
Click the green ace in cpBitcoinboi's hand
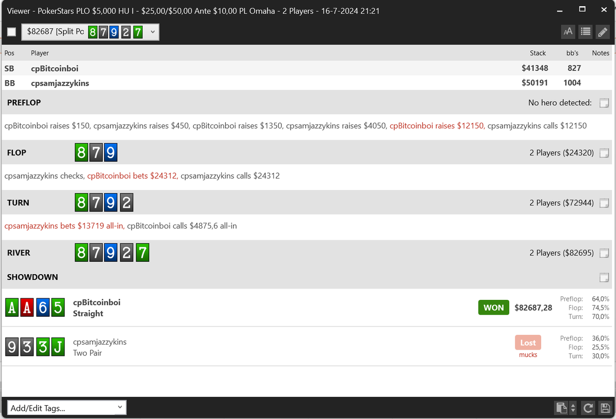[x=12, y=307]
